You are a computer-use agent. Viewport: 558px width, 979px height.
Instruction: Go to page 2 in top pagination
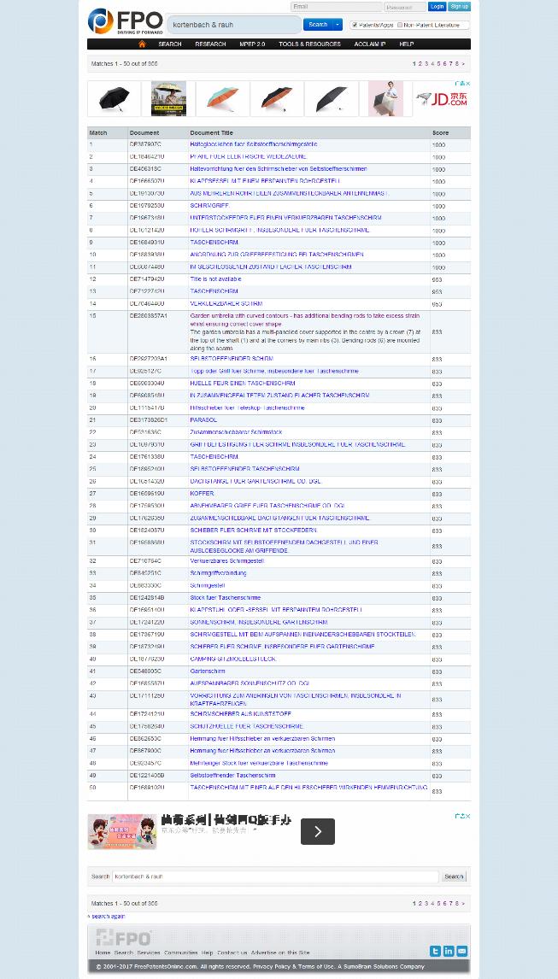pyautogui.click(x=420, y=64)
